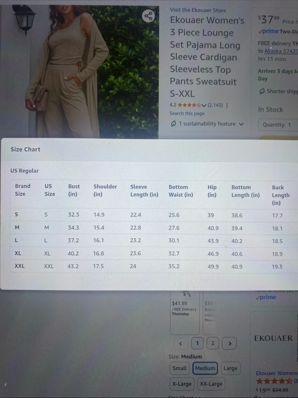The width and height of the screenshot is (298, 398).
Task: Go to previous color page arrow
Action: tap(181, 343)
